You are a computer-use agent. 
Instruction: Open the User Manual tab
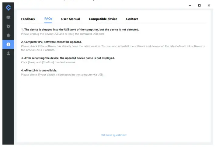[x=70, y=19]
